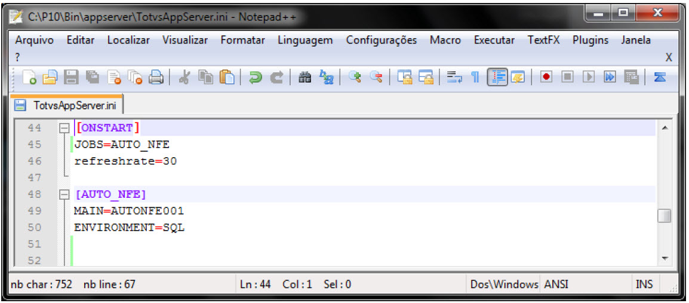Click the INS insert mode indicator
689x303 pixels.
click(x=644, y=284)
